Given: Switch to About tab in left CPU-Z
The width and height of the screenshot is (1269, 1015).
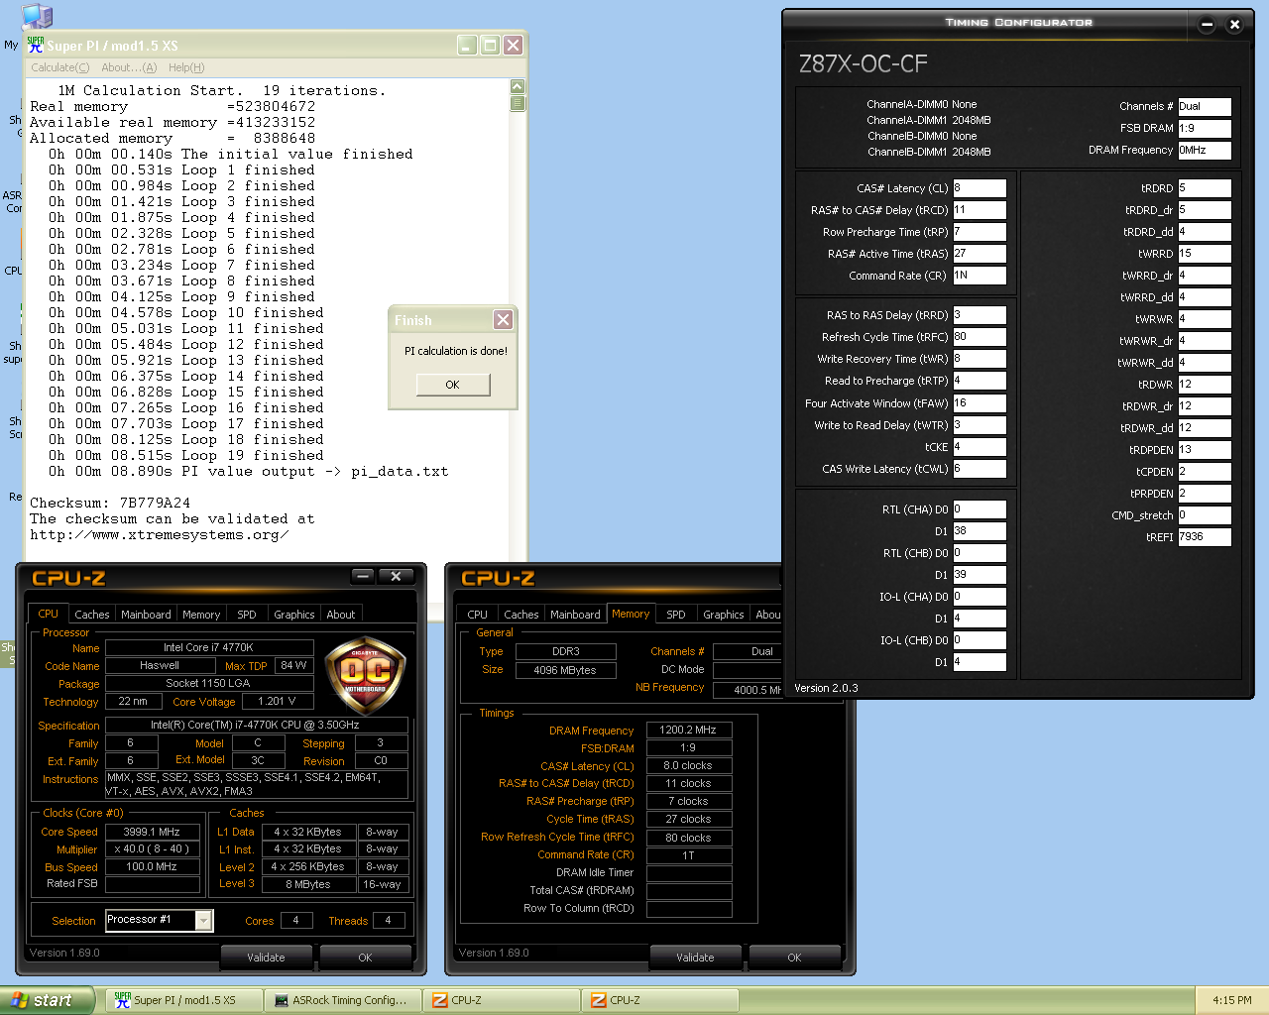Looking at the screenshot, I should tap(341, 615).
